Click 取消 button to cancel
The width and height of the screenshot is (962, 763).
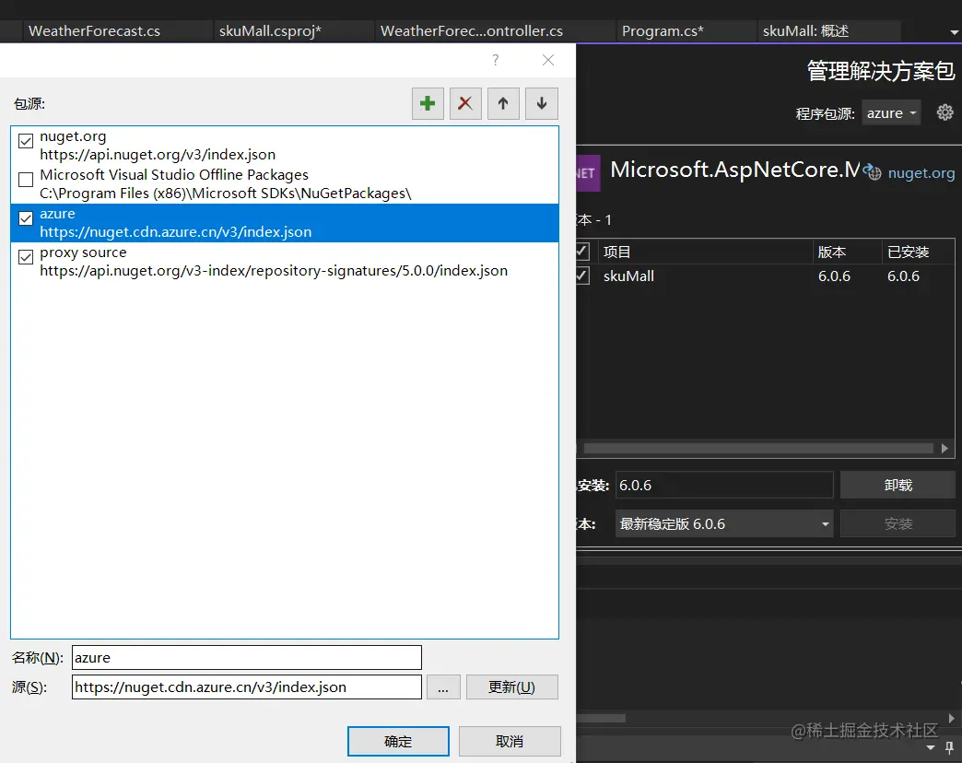click(x=510, y=742)
